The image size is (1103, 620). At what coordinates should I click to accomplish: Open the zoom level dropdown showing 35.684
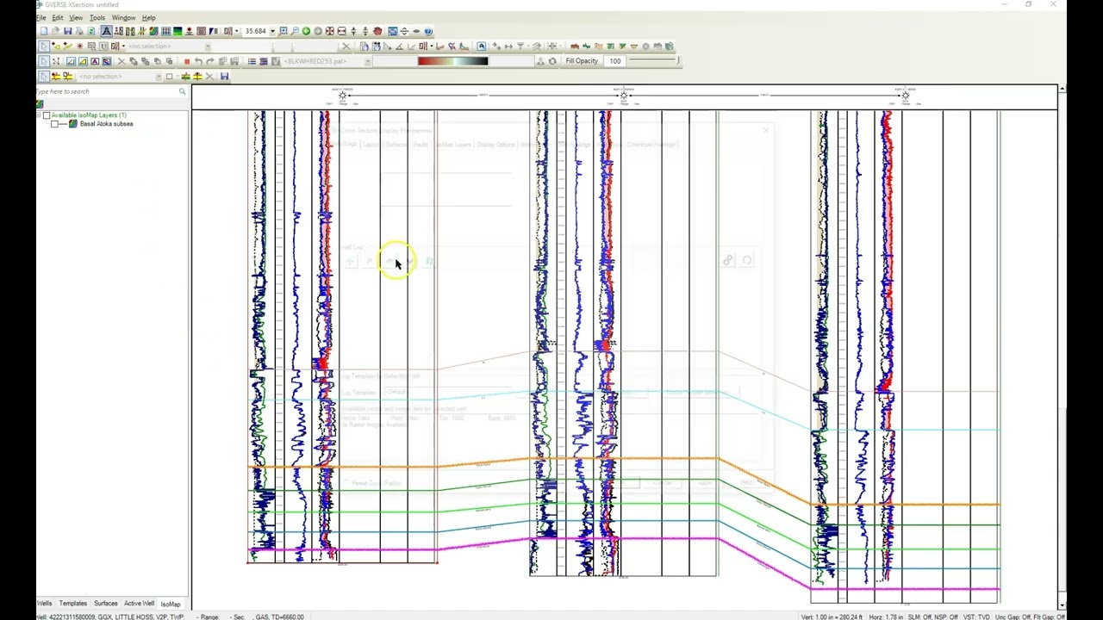[272, 31]
